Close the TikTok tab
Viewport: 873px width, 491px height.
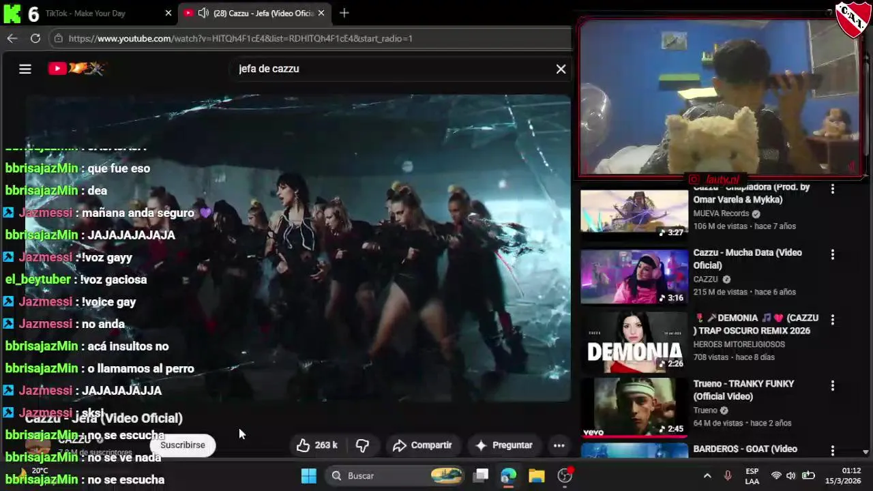tap(168, 13)
